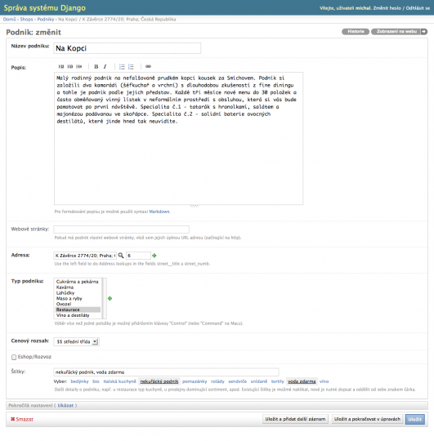This screenshot has height=441, width=434.
Task: Open Podniky breadcrumb link
Action: coord(46,19)
